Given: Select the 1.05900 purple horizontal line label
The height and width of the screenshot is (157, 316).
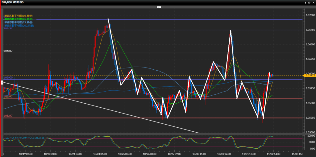Looking at the screenshot, I should (8, 78).
